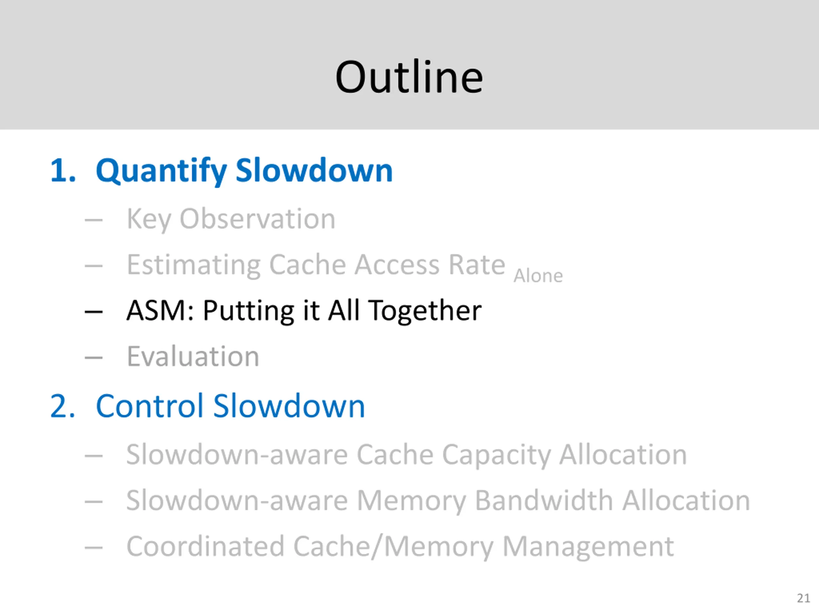
Task: Click the dash before "Coordinated Cache/Memory Management"
Action: point(93,547)
